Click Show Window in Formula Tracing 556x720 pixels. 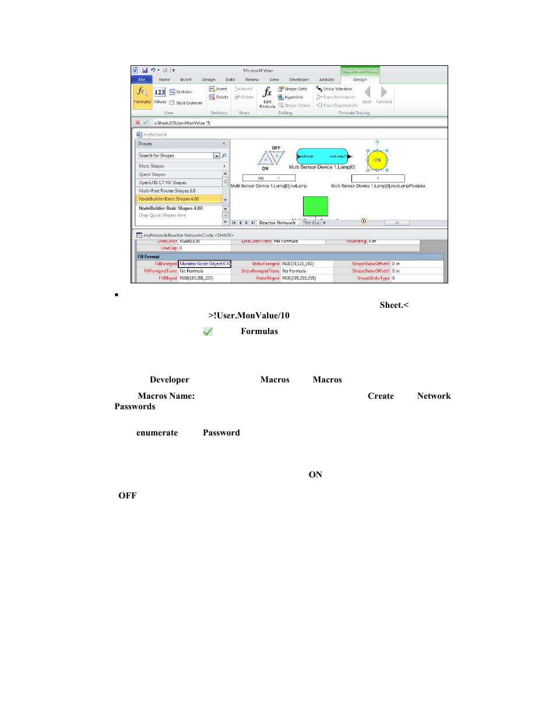334,89
